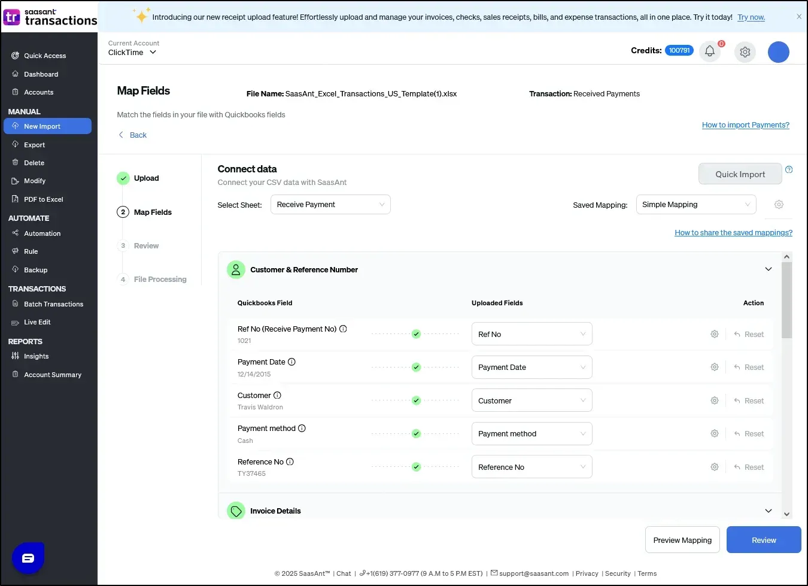Click the Customer mapped checkmark indicator

pyautogui.click(x=416, y=400)
